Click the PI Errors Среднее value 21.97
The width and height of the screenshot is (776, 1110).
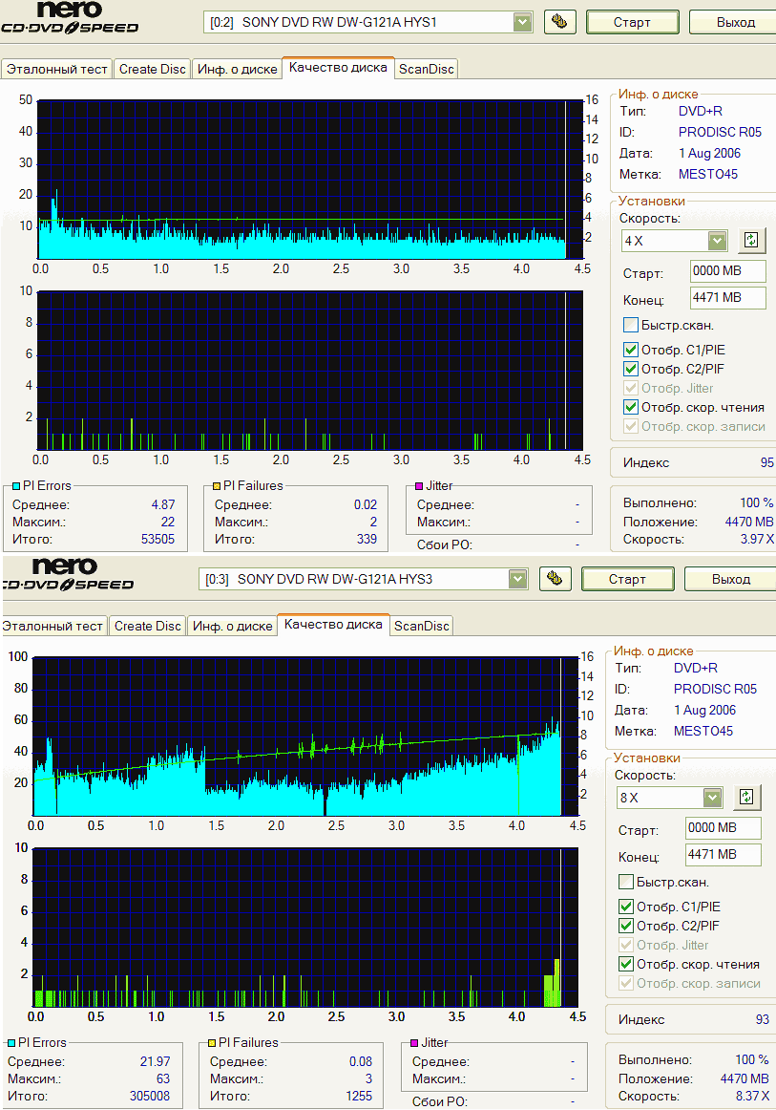coord(156,1062)
